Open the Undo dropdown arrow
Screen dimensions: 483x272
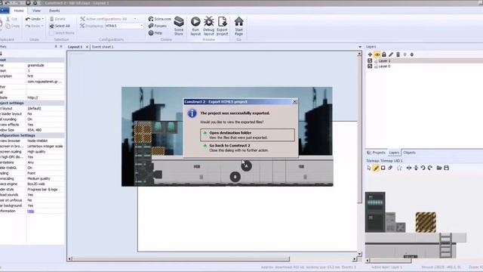click(x=42, y=19)
